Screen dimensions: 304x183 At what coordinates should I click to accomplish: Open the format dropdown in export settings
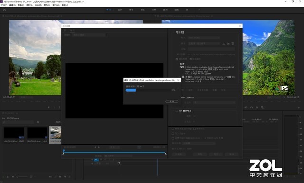204,38
